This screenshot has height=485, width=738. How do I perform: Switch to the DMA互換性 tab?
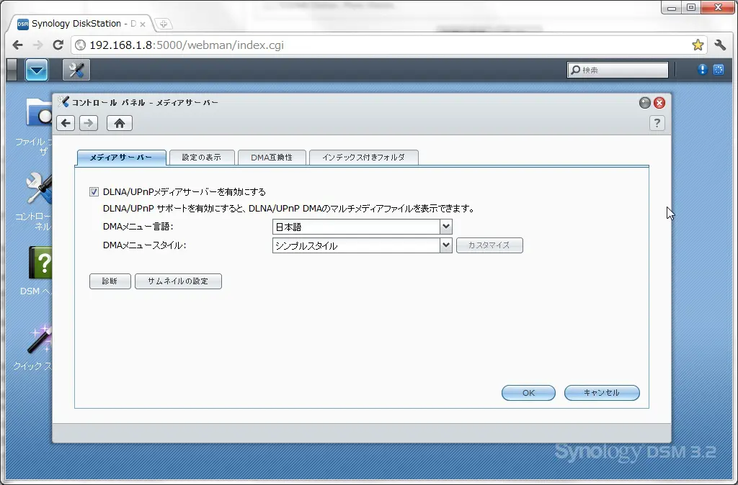tap(272, 158)
